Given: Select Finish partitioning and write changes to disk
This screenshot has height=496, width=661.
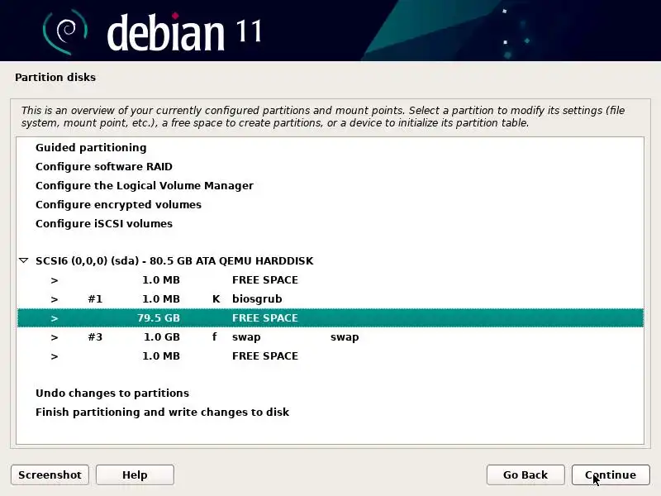Looking at the screenshot, I should [x=330, y=412].
